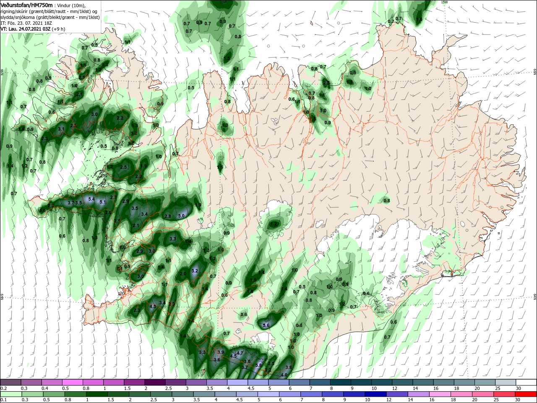This screenshot has height=403, width=537.
Task: Click the 0.4 label in the upper legend
Action: pos(45,388)
